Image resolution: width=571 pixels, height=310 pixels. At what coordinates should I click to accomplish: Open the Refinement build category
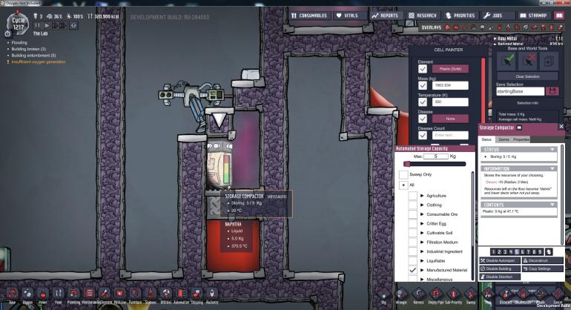pos(105,294)
